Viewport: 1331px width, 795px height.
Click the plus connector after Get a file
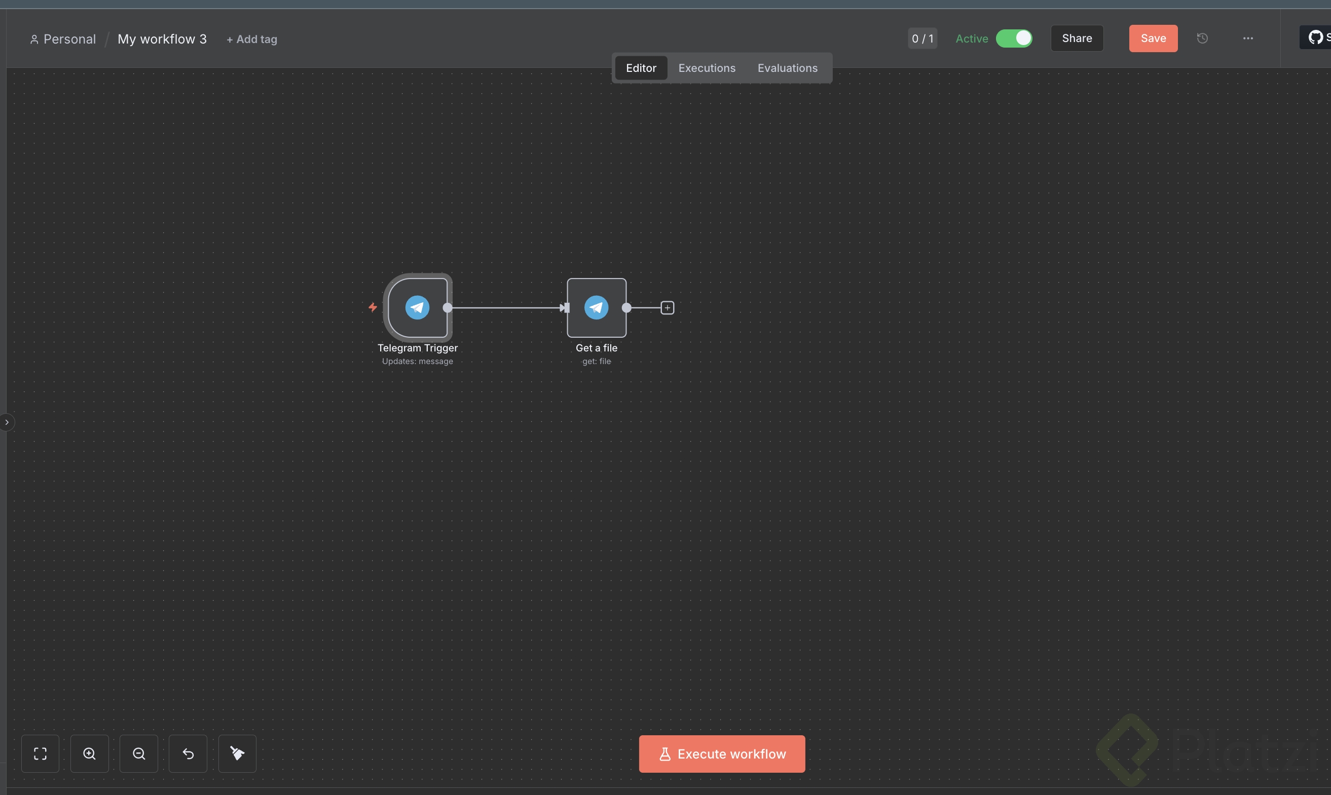click(x=667, y=307)
